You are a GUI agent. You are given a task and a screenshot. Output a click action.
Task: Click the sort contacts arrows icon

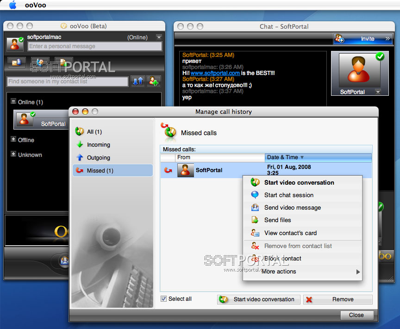138,81
